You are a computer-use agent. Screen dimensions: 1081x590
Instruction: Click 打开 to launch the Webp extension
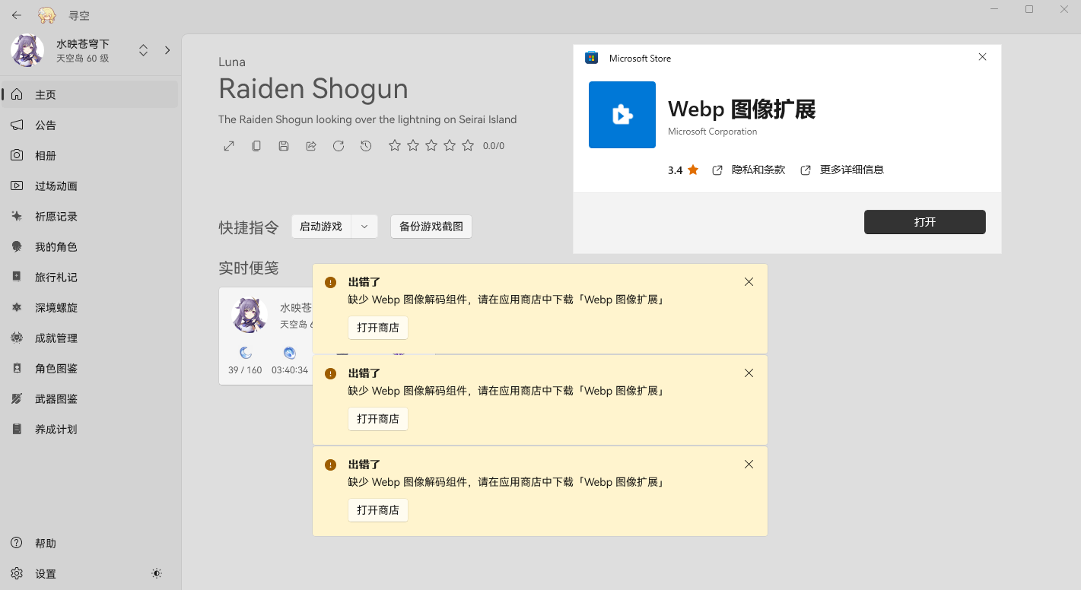[924, 222]
